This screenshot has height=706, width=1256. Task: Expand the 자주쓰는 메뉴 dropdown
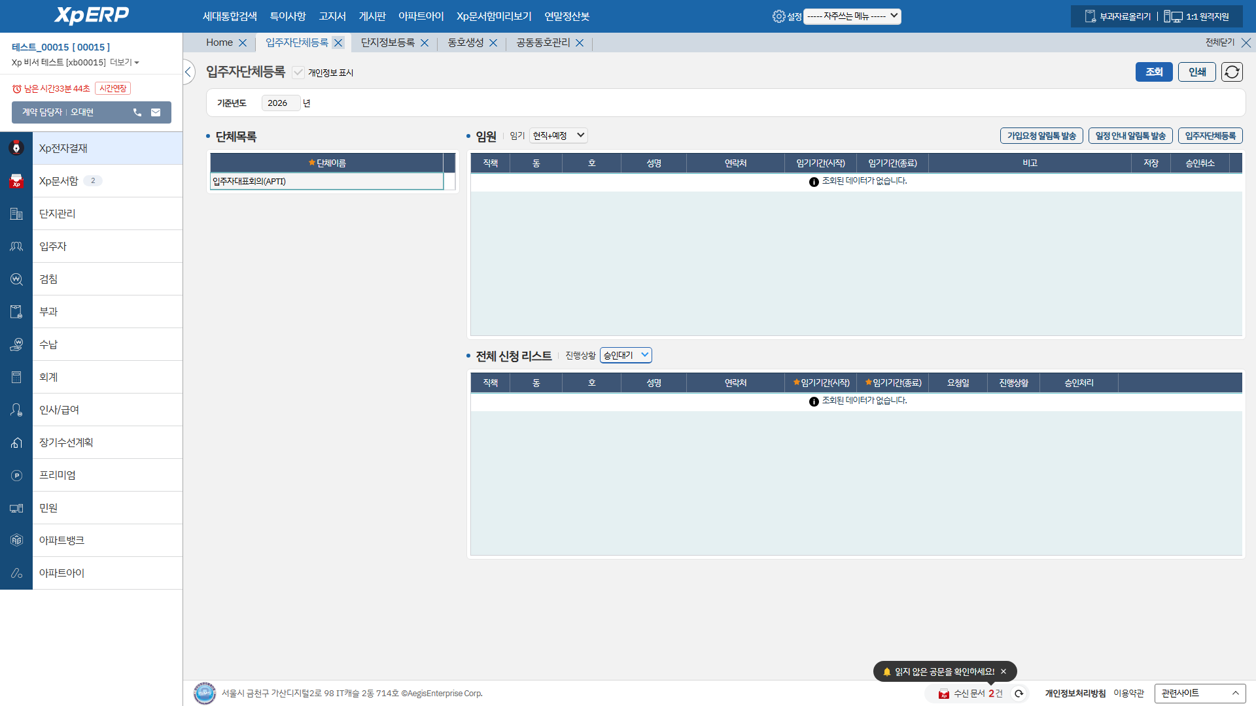(852, 16)
